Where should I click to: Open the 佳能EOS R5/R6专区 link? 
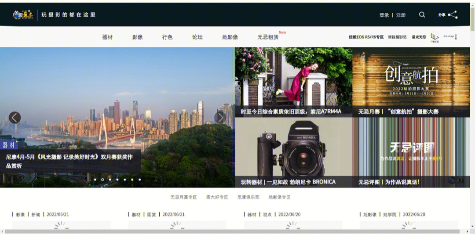[x=366, y=37]
